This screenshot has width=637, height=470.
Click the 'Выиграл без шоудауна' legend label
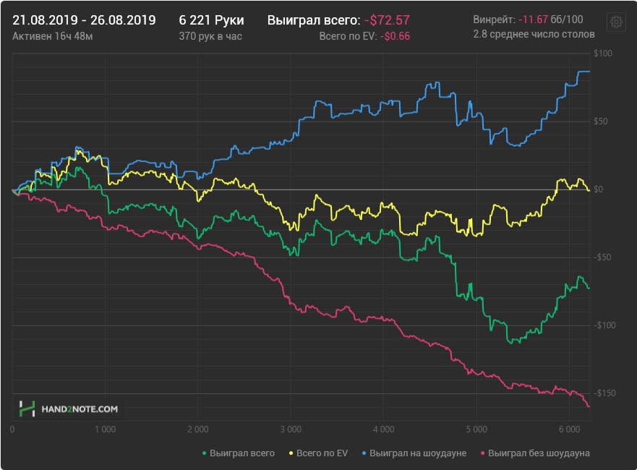pyautogui.click(x=539, y=453)
